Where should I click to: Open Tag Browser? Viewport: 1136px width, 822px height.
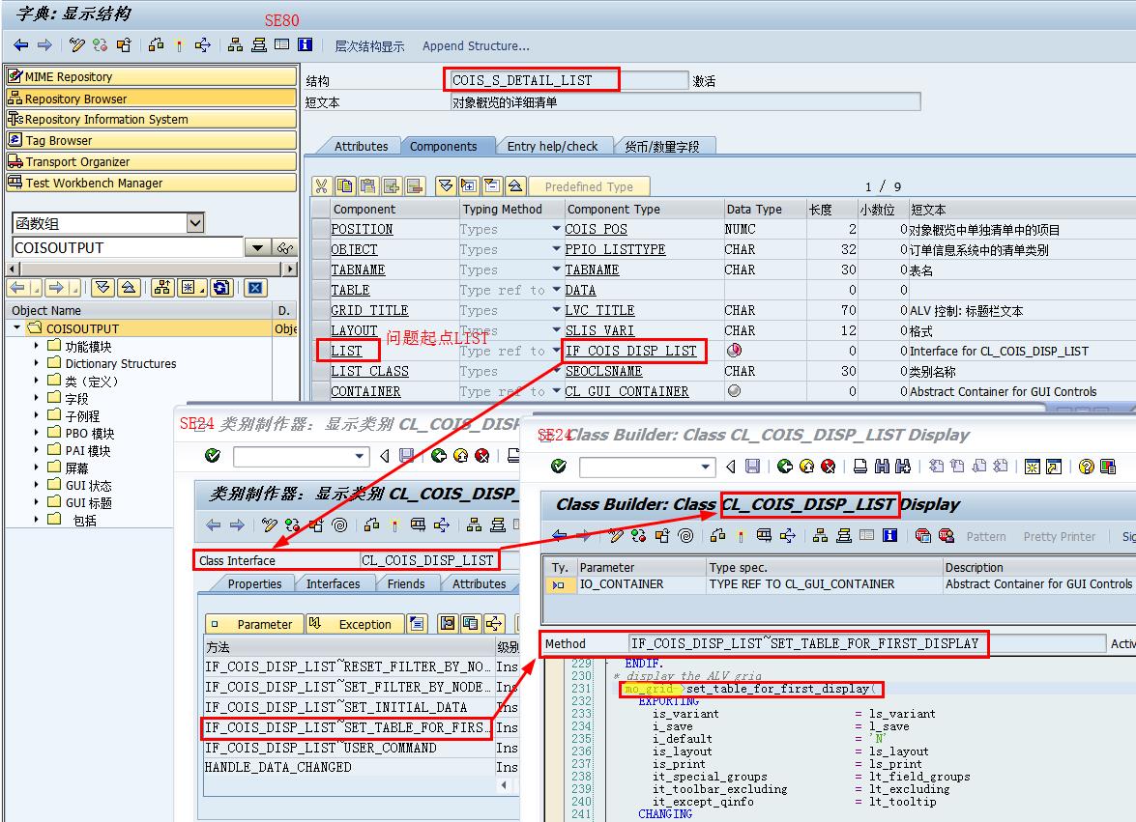pyautogui.click(x=152, y=140)
